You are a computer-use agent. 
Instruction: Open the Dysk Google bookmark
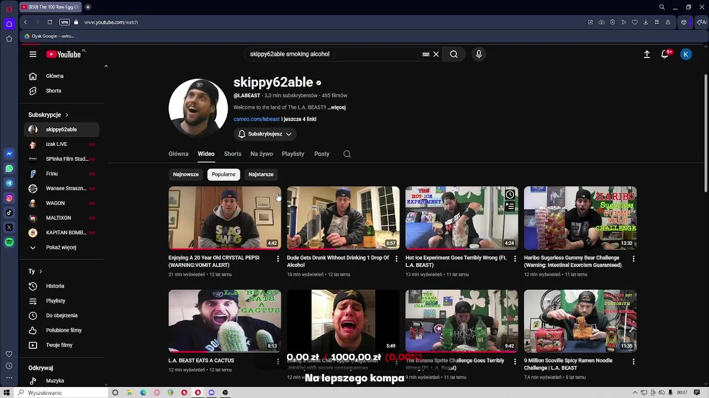[49, 36]
